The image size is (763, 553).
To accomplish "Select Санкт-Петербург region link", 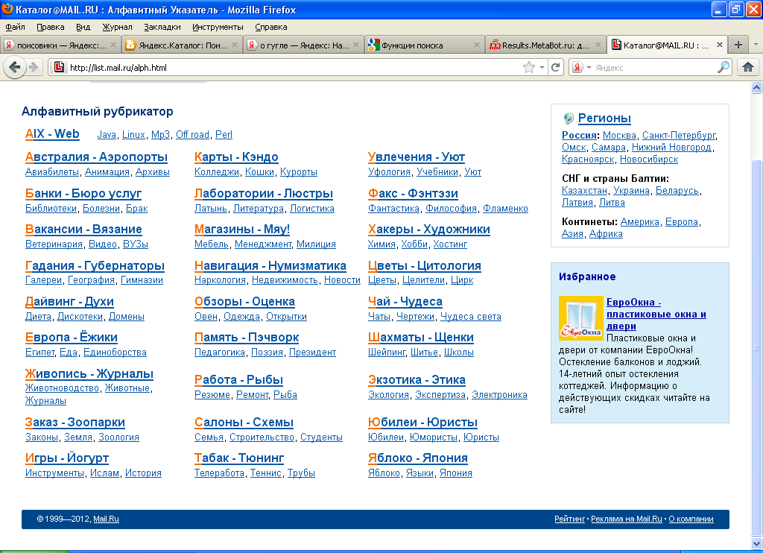I will pyautogui.click(x=679, y=136).
